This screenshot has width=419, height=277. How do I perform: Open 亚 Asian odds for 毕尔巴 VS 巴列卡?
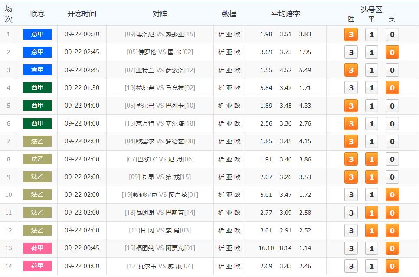[229, 106]
